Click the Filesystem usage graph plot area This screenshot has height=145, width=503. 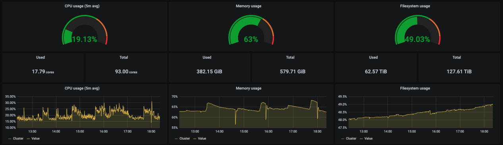tap(421, 112)
